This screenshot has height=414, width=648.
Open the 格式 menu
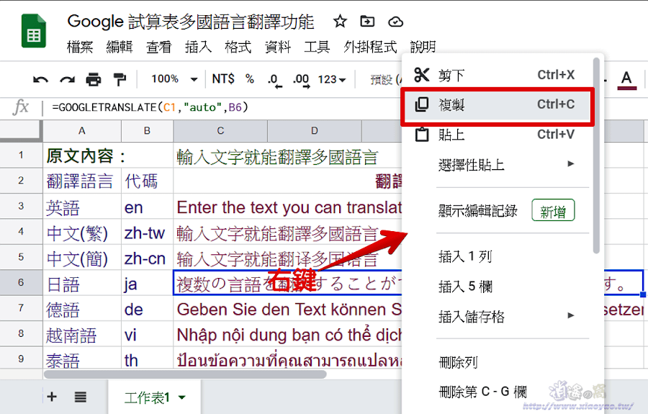click(238, 47)
